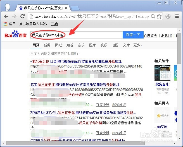This screenshot has width=183, height=147.
Task: Expand dropdown arrow of 邓丽君 result URL
Action: click(x=92, y=134)
